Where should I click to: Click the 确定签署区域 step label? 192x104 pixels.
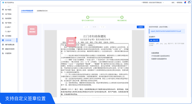pyautogui.click(x=122, y=20)
